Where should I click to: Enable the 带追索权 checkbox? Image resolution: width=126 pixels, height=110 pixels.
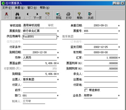pos(86,90)
